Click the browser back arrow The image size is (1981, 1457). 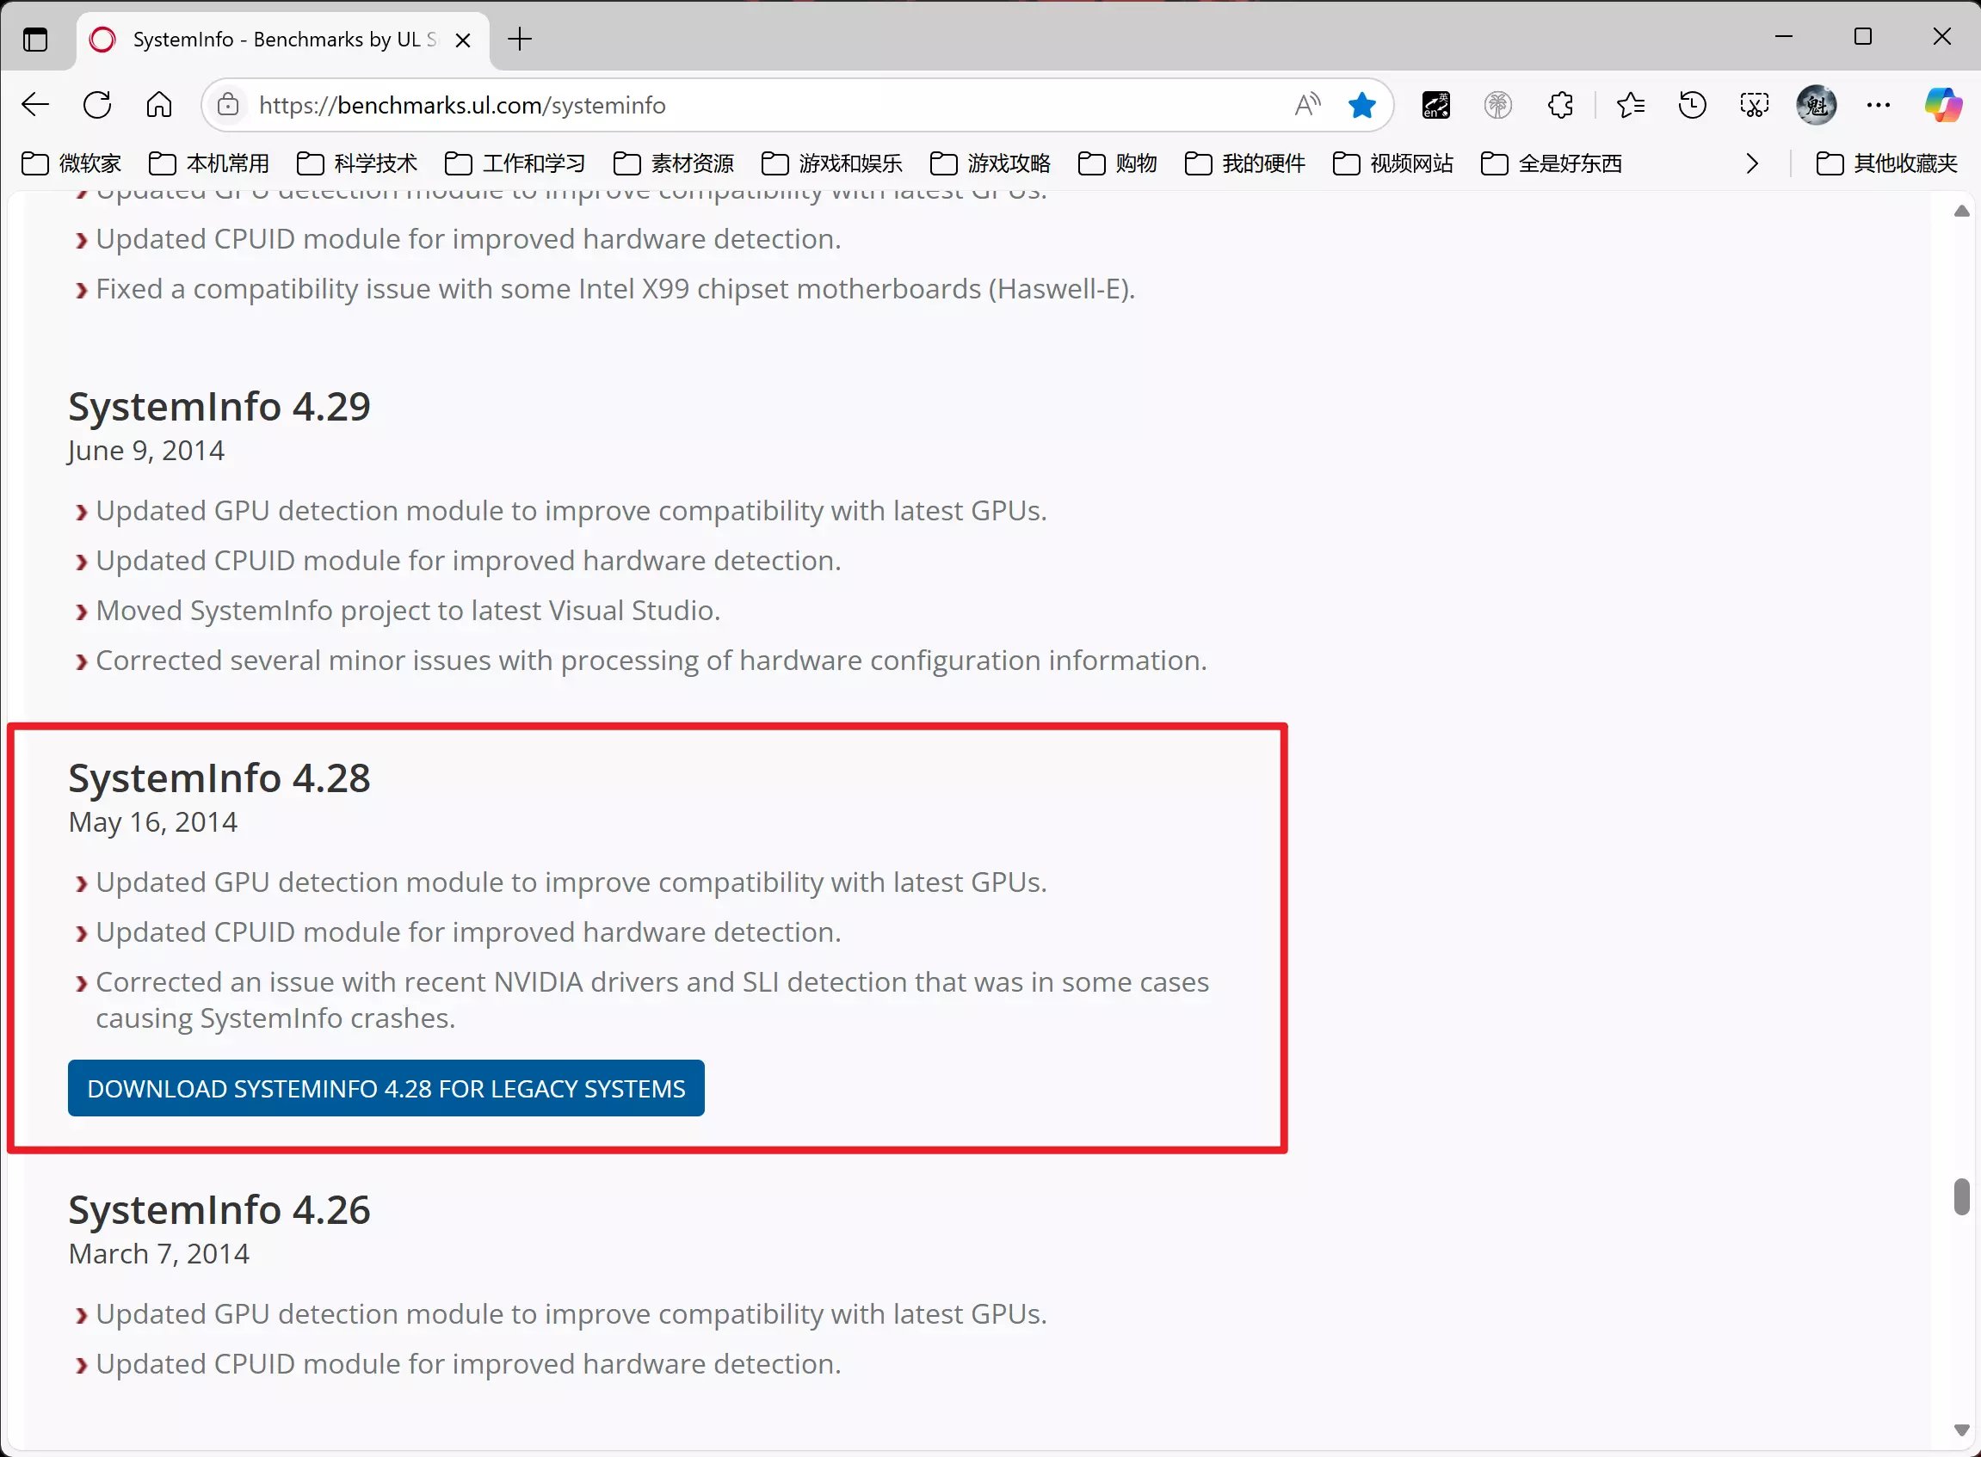[x=35, y=105]
